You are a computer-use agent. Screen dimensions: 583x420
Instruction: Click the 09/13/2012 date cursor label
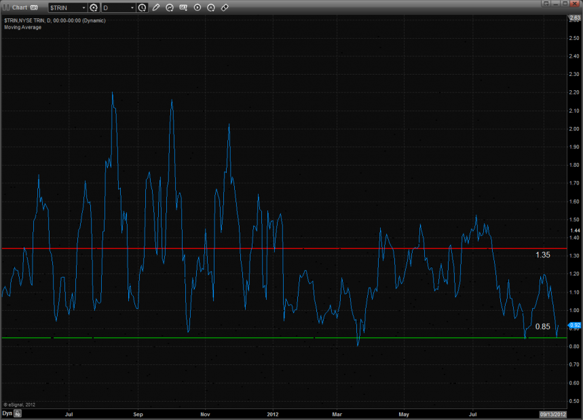[553, 414]
